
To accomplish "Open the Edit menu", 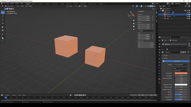I will tap(8, 4).
